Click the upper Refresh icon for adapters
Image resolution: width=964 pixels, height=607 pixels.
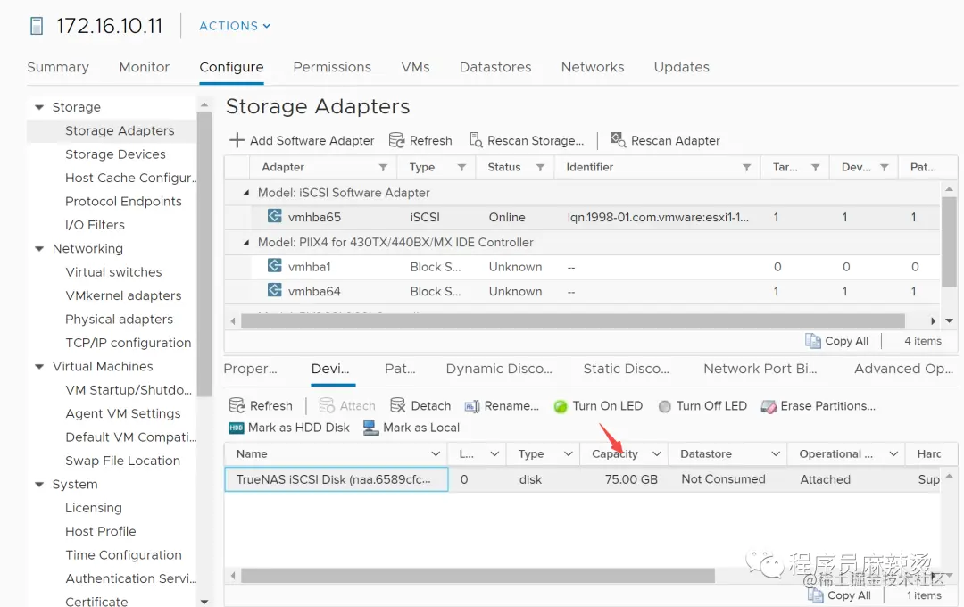(396, 140)
